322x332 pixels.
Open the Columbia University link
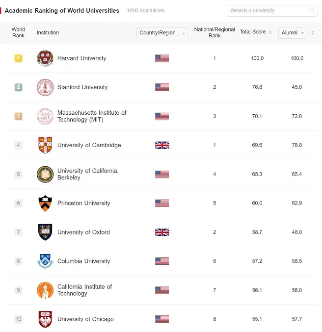84,261
